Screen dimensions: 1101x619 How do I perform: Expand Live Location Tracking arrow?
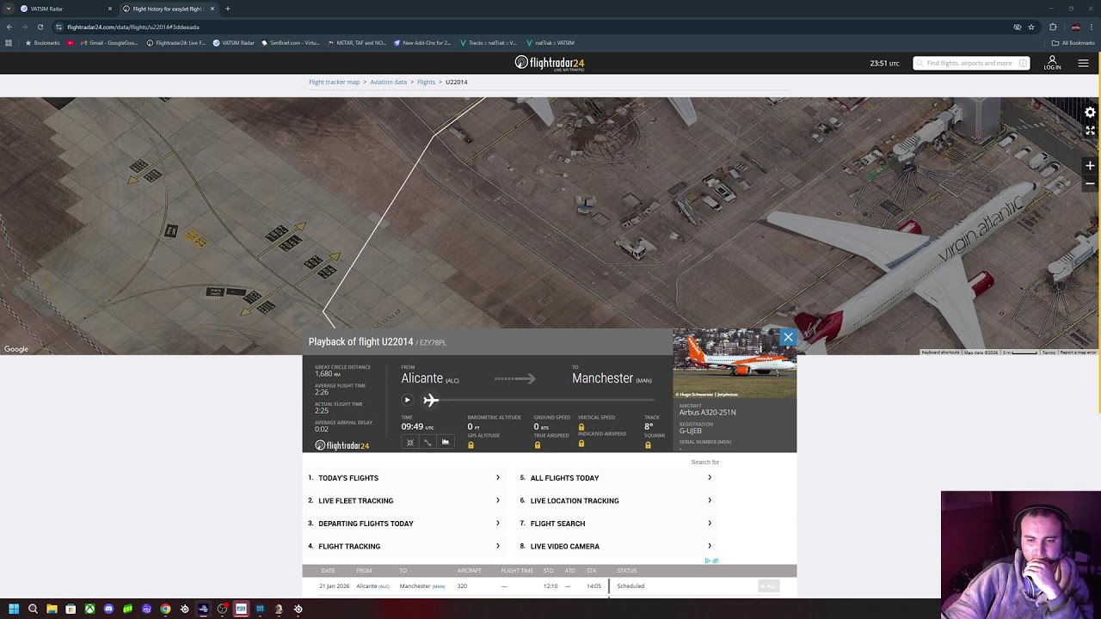click(x=710, y=500)
